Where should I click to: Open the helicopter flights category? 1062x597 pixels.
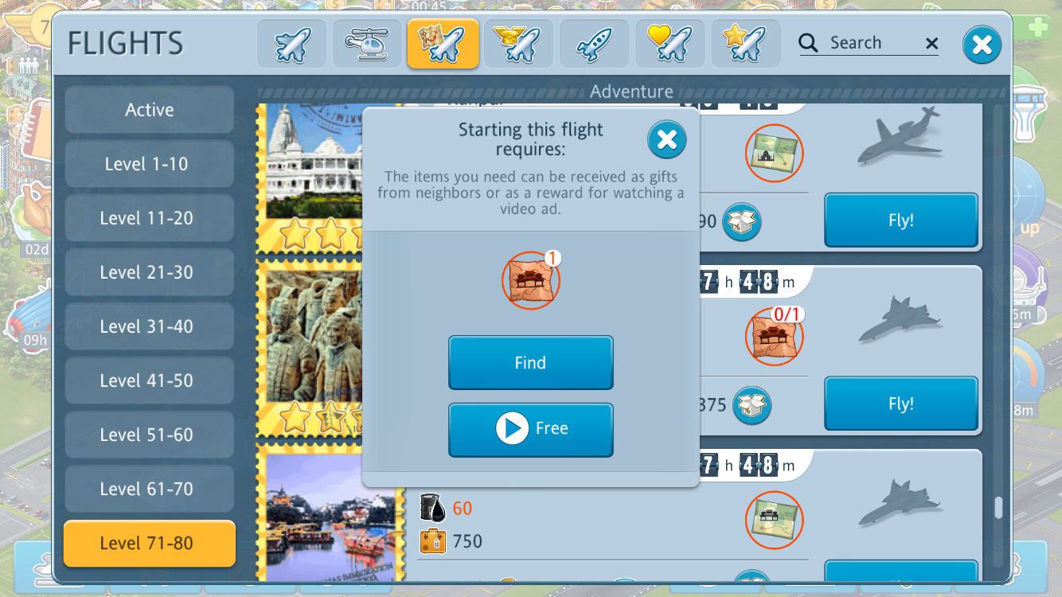tap(367, 44)
